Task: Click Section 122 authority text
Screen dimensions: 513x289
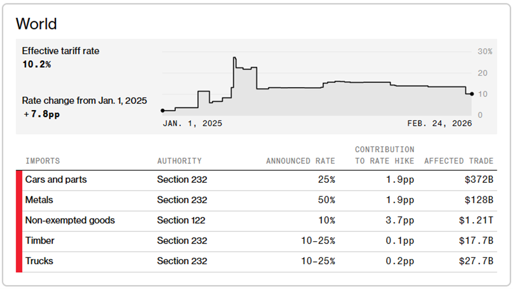Action: (181, 220)
